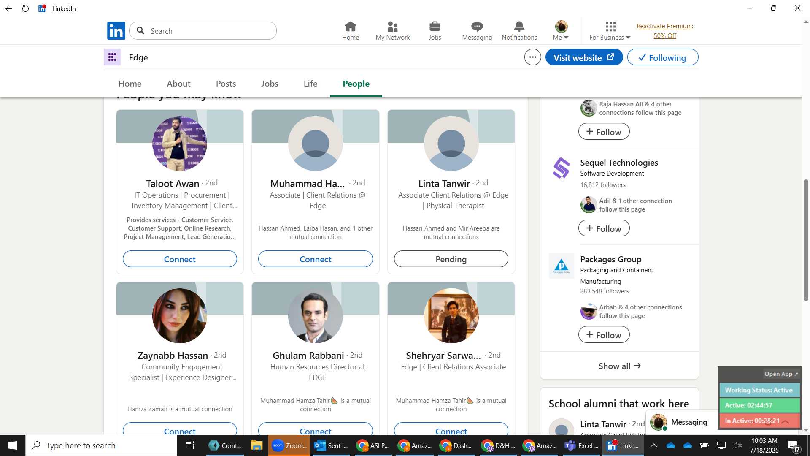Screen dimensions: 810x456
Task: Follow Sequel Technologies
Action: point(604,228)
